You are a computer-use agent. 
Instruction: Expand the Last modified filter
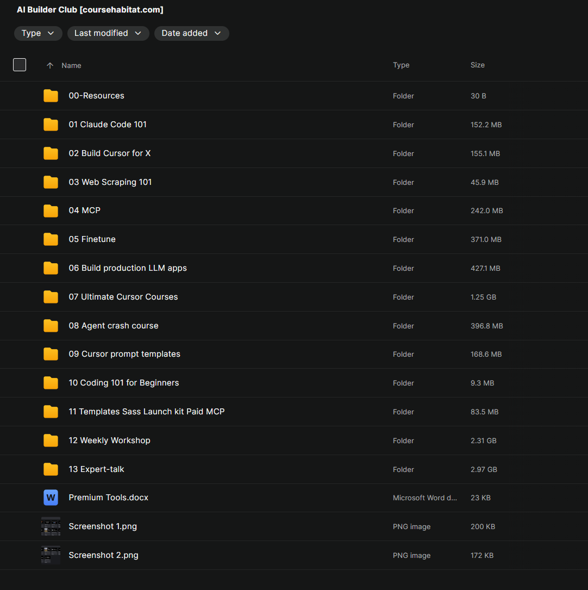108,33
